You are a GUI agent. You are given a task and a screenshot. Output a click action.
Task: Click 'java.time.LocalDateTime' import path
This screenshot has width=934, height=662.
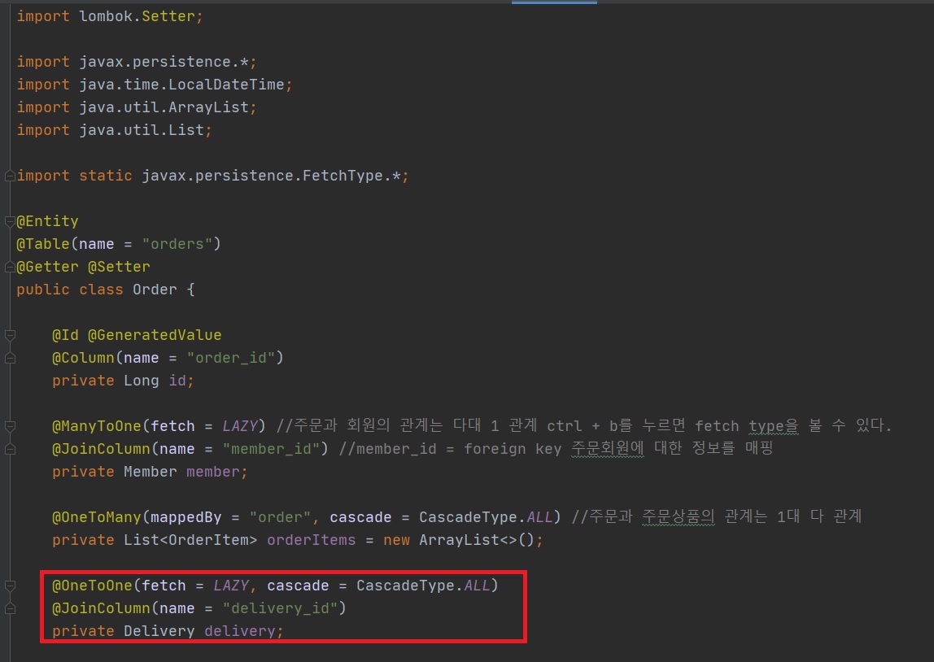(181, 85)
